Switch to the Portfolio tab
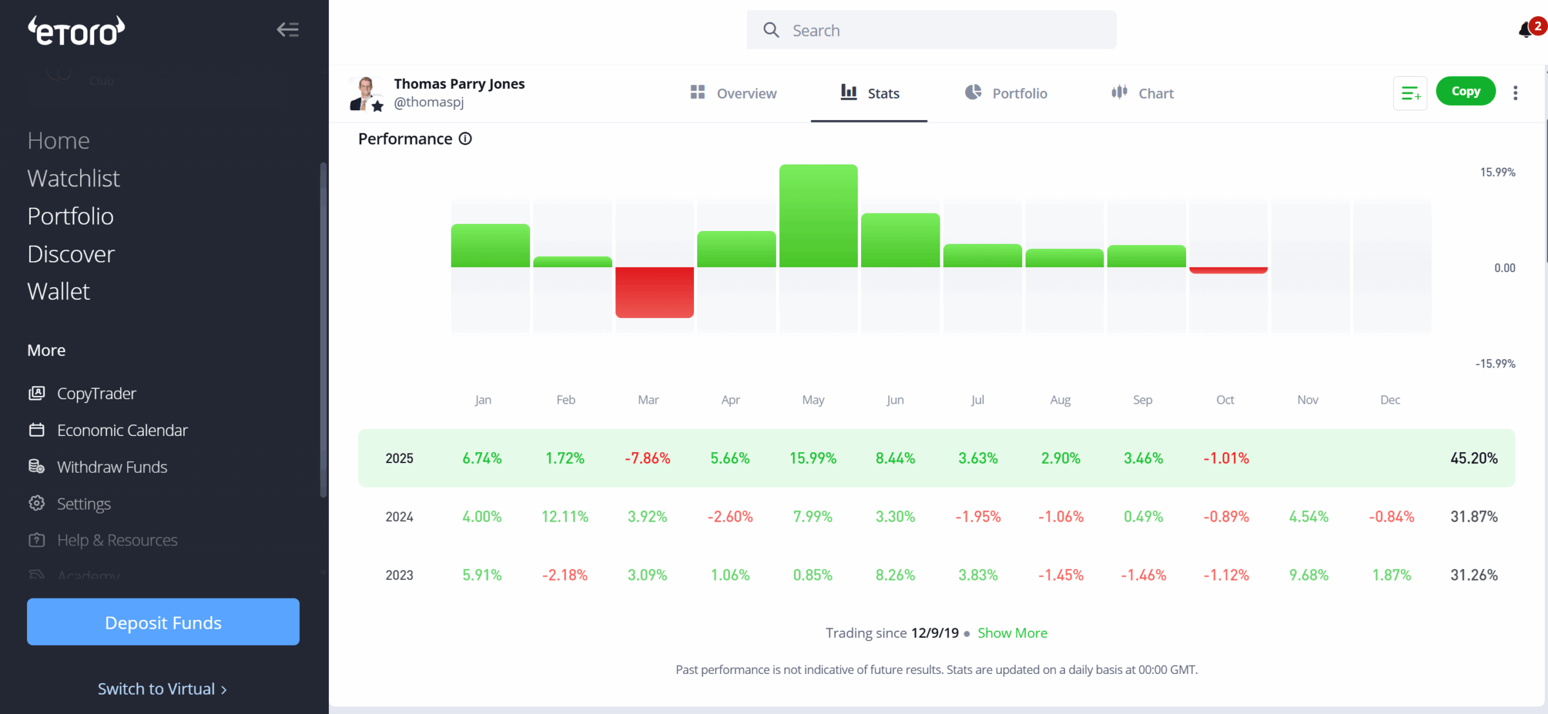 click(x=1006, y=94)
